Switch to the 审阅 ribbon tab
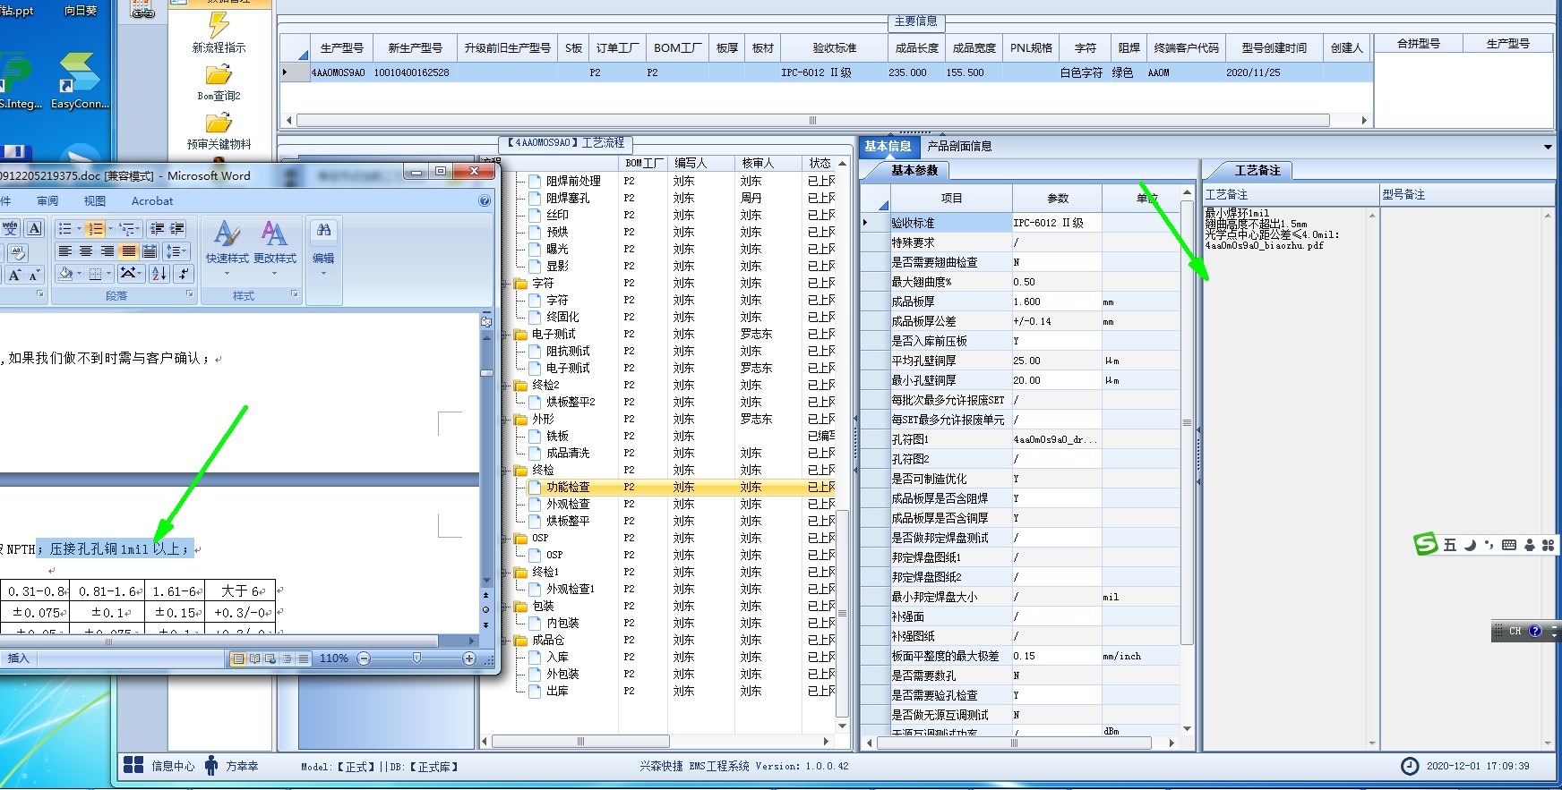1562x790 pixels. (47, 201)
